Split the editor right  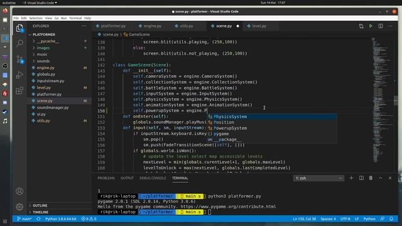coord(381,26)
